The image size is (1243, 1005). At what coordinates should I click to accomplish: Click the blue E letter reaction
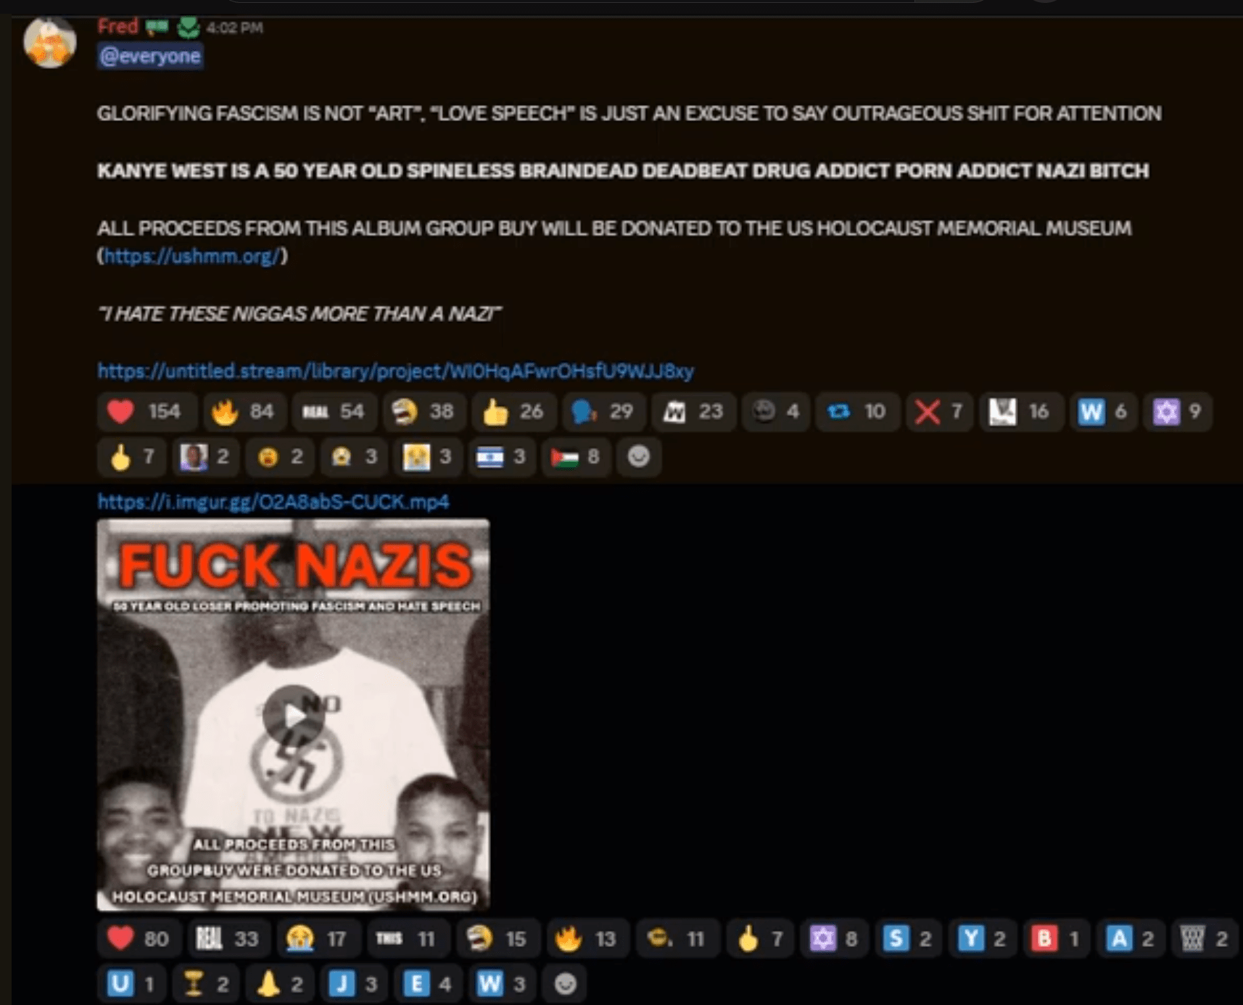pyautogui.click(x=428, y=984)
